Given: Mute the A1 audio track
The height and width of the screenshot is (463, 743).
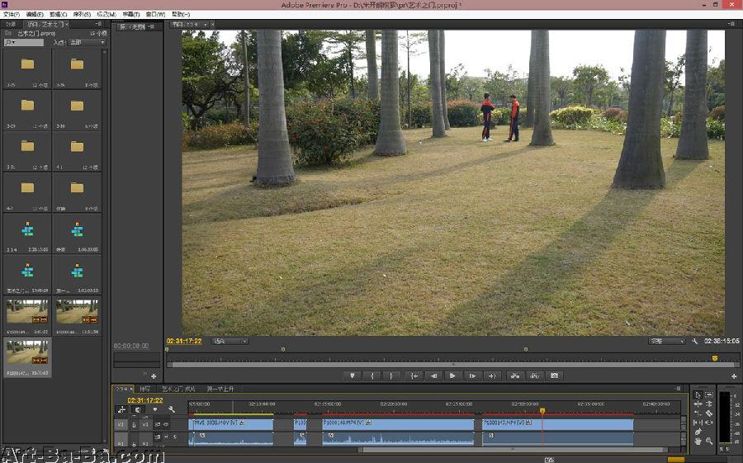Looking at the screenshot, I should [166, 437].
